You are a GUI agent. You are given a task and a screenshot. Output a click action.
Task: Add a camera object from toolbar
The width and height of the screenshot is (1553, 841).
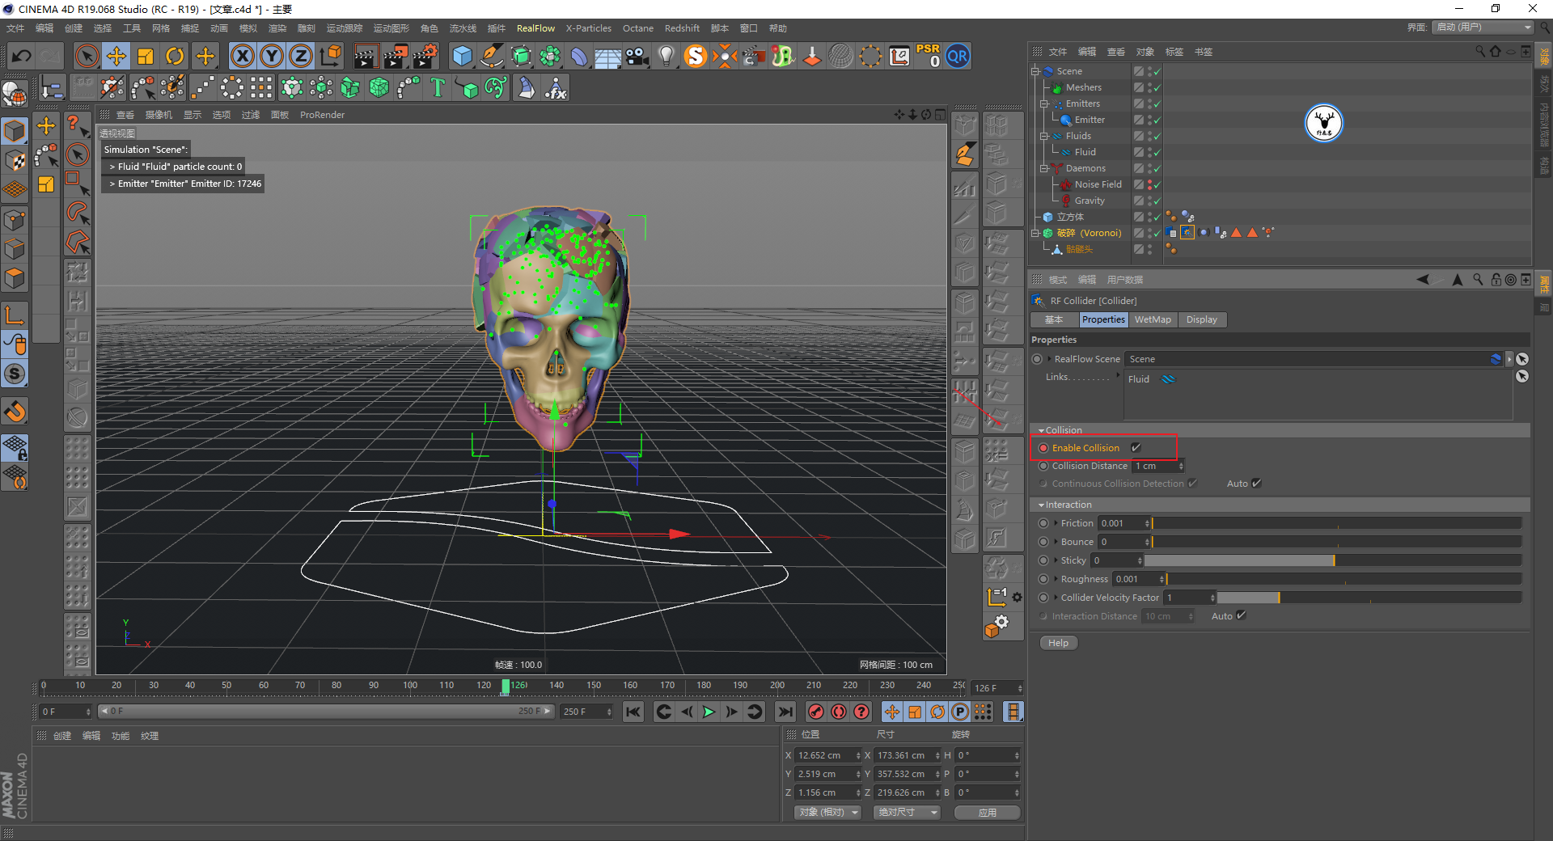point(637,57)
